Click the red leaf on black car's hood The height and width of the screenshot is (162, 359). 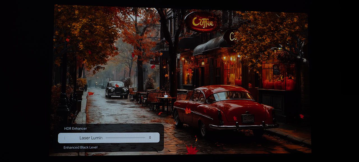[x=116, y=86]
